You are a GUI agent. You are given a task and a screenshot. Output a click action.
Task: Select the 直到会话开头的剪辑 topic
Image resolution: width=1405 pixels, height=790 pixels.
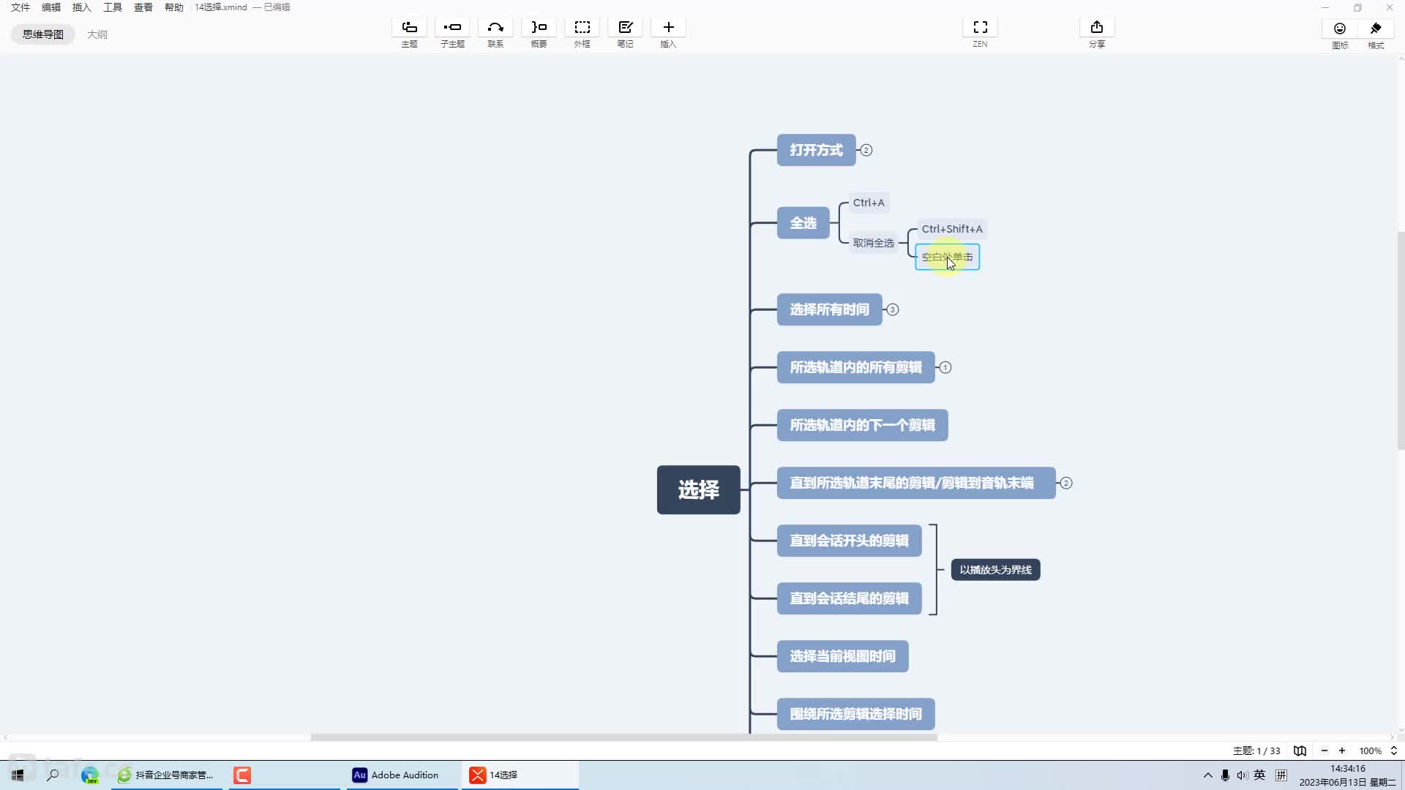849,541
